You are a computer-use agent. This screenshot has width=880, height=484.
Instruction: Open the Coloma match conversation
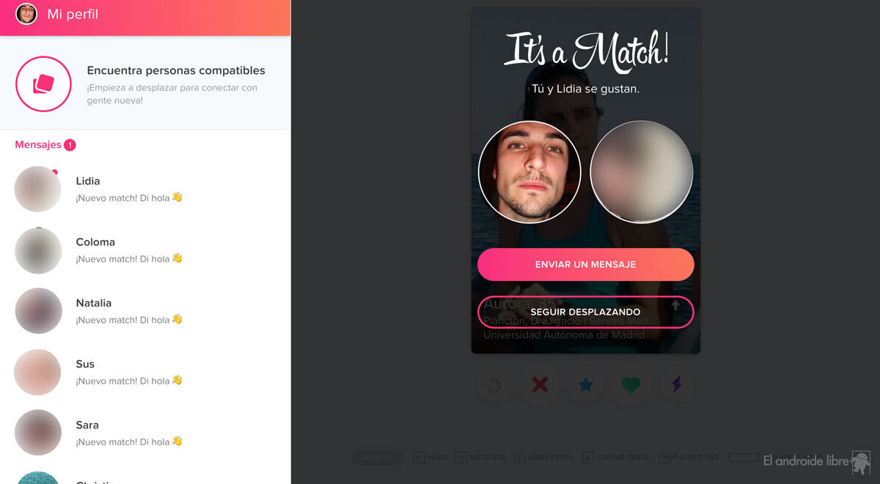tap(145, 250)
